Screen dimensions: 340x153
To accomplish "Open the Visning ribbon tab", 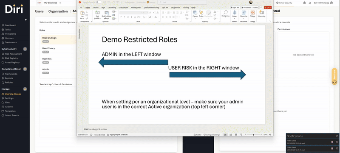I will 186,7.
